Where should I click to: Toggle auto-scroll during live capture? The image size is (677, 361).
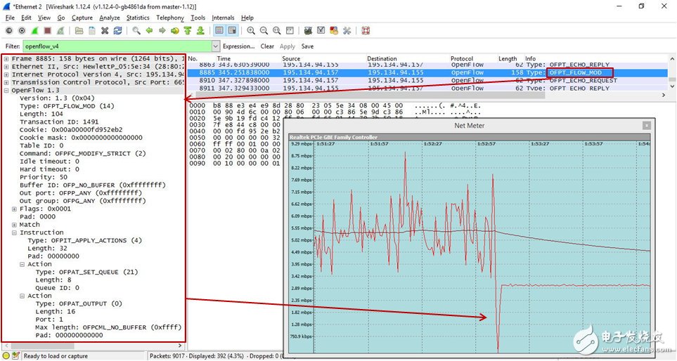[x=232, y=31]
